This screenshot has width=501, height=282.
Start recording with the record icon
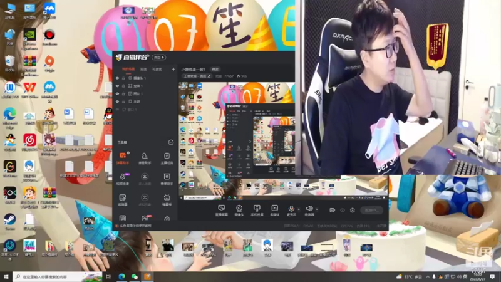click(x=333, y=210)
